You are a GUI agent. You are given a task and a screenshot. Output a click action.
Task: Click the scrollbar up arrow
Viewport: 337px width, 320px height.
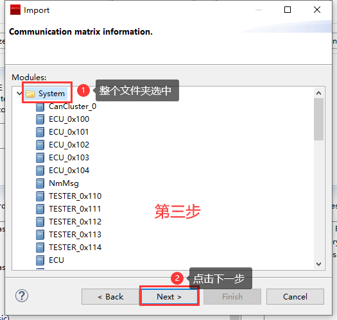319,93
